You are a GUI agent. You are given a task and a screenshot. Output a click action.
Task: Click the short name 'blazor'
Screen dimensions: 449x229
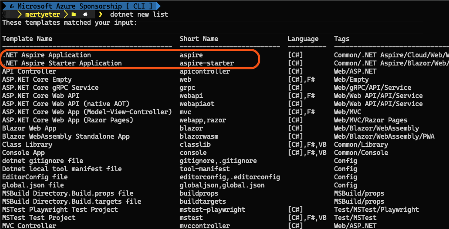(191, 128)
